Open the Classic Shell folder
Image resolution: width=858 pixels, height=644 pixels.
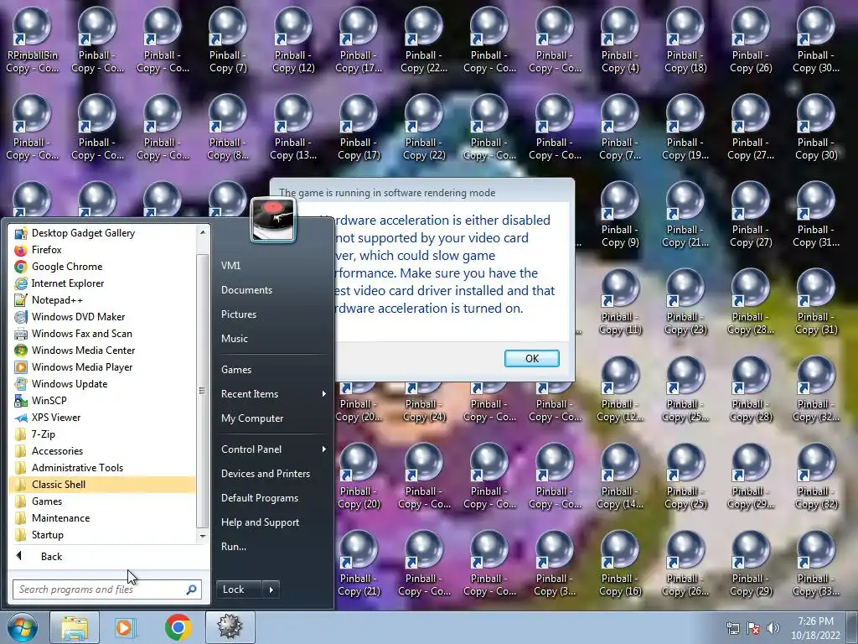(x=102, y=485)
